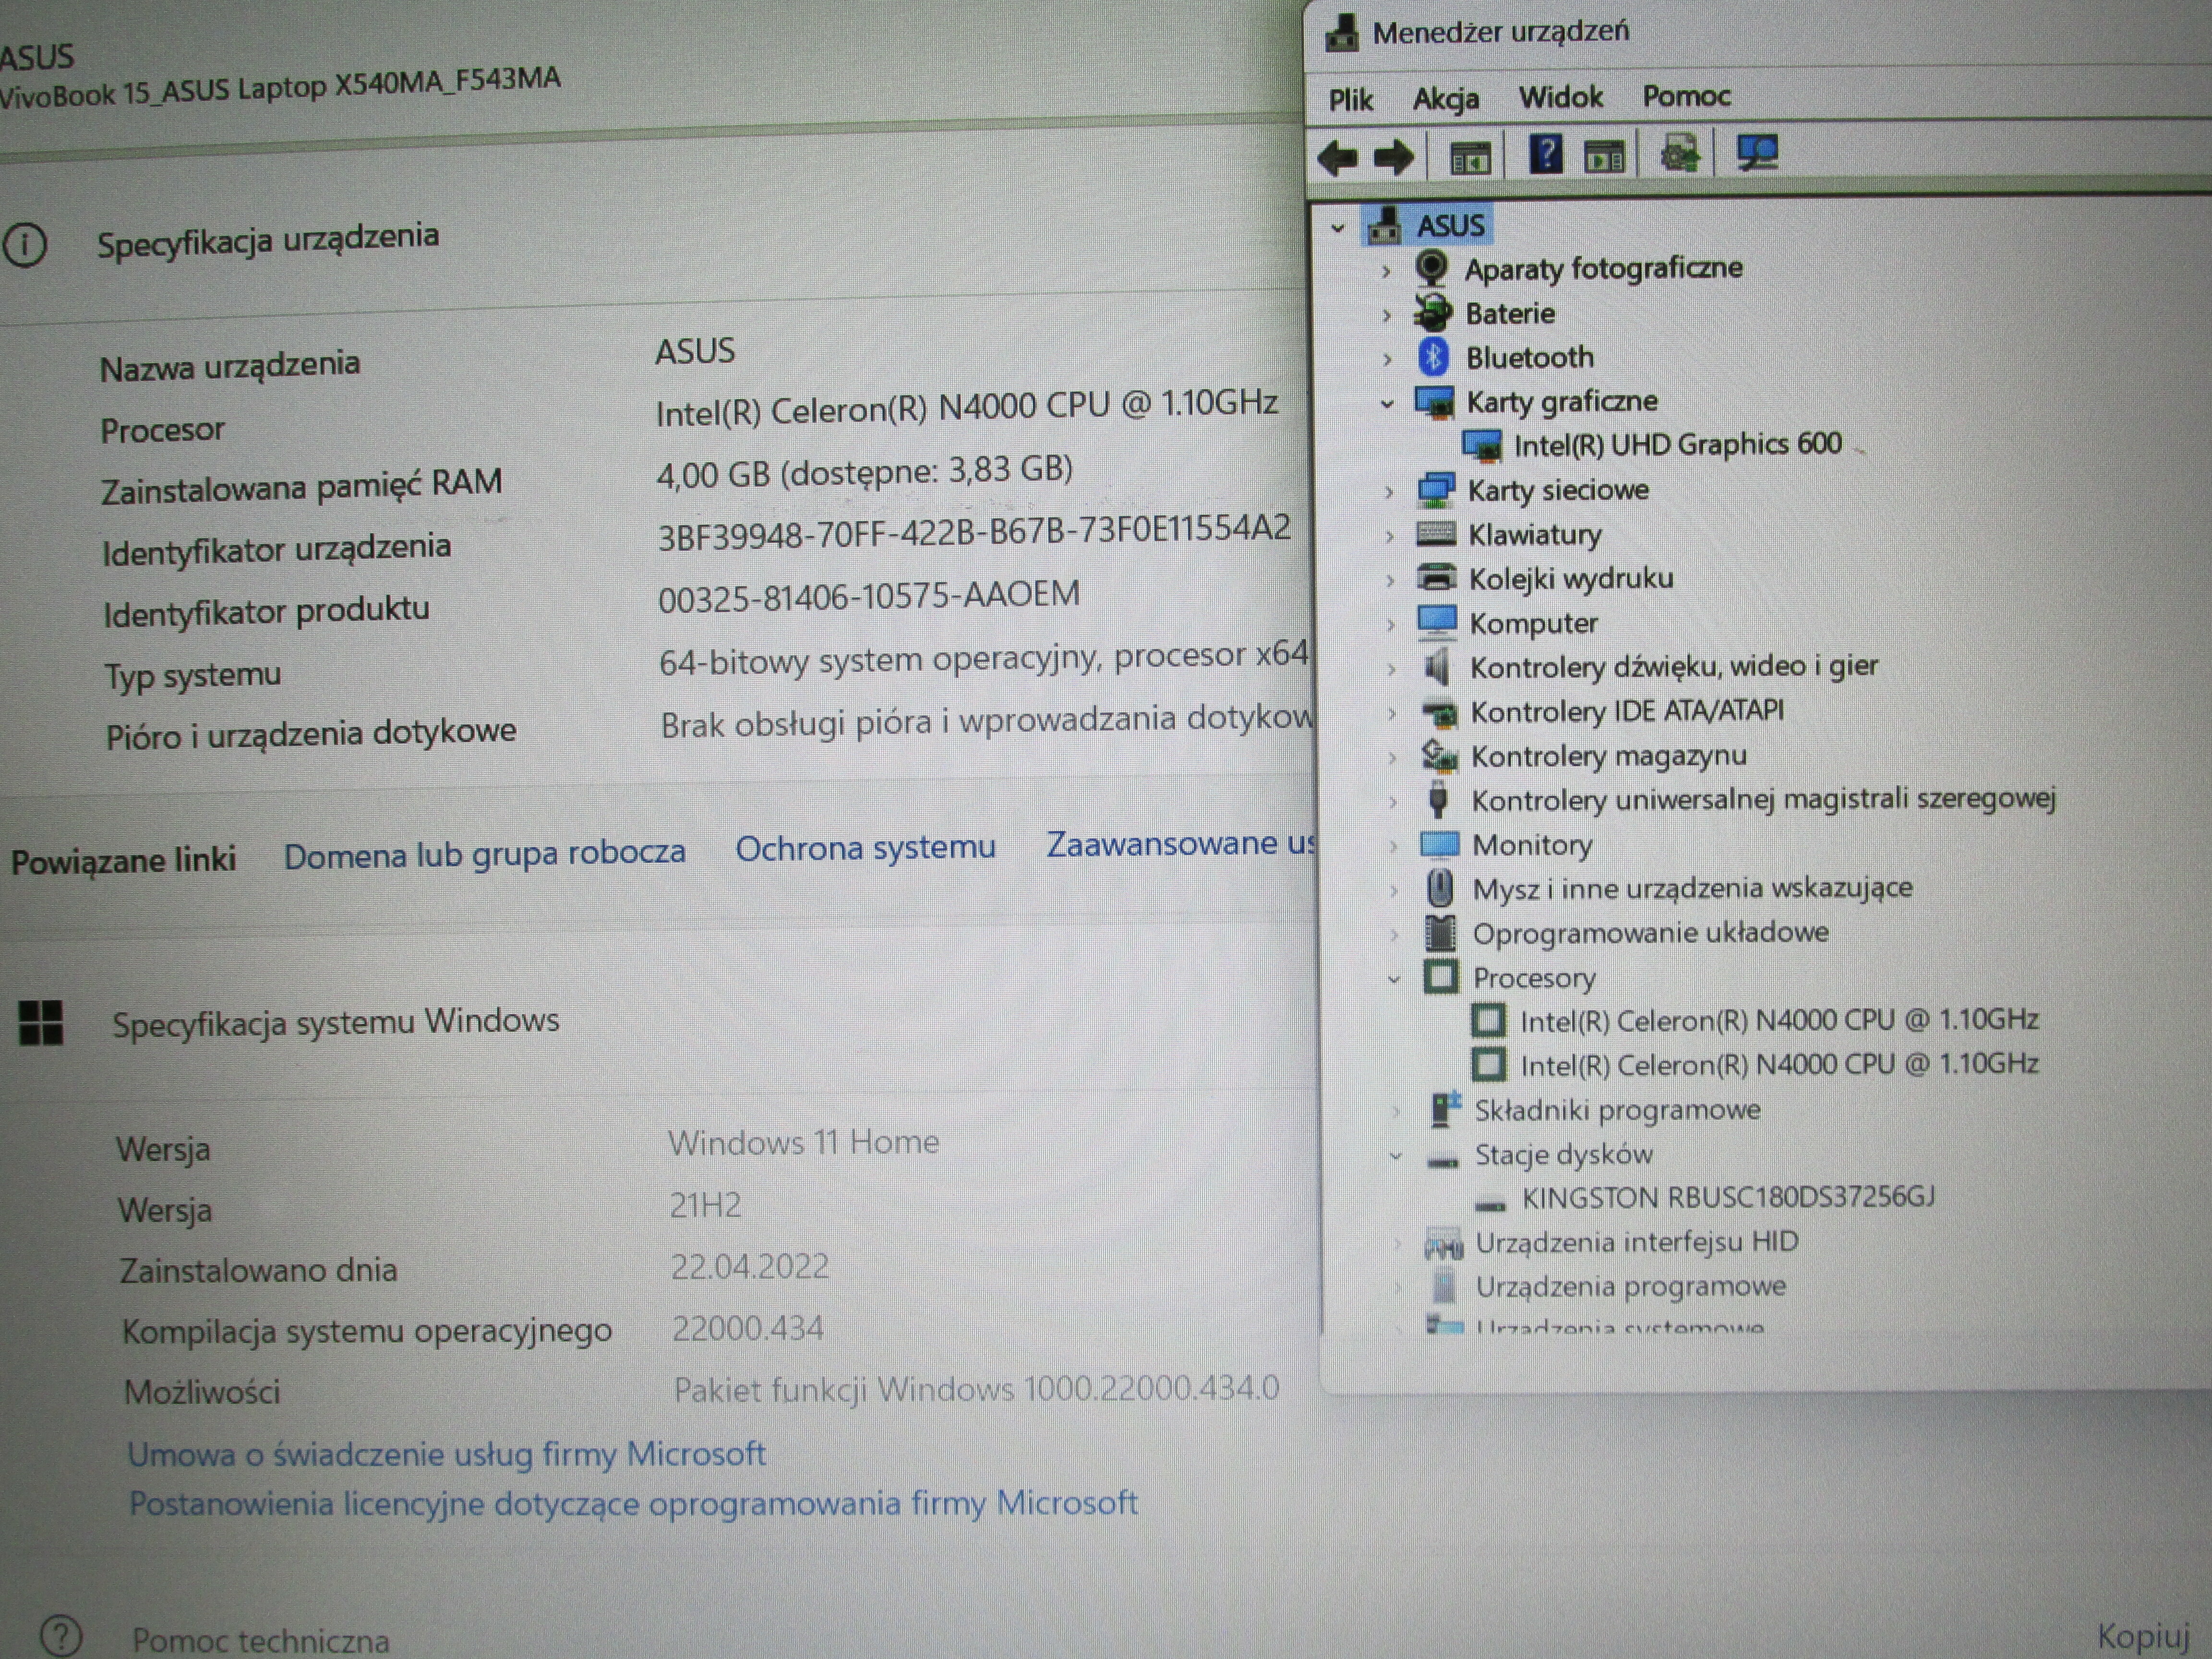
Task: Click the Aparaty fotograficzne camera icon
Action: point(1432,269)
